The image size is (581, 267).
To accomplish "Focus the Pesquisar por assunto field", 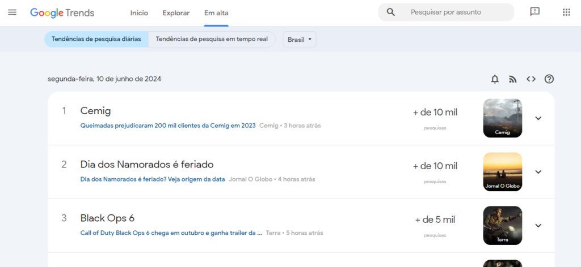I will pos(446,12).
